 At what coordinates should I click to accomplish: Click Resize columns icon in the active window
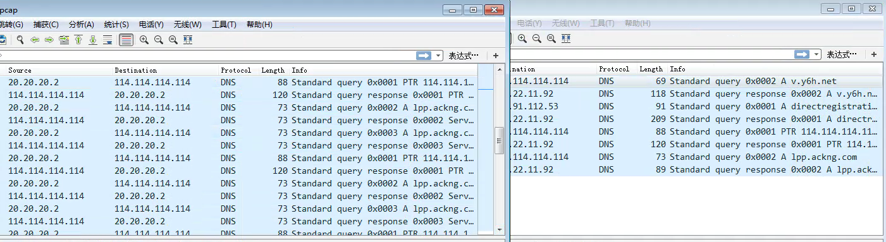click(188, 40)
